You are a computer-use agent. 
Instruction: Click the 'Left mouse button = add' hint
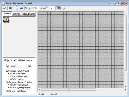(x=17, y=71)
